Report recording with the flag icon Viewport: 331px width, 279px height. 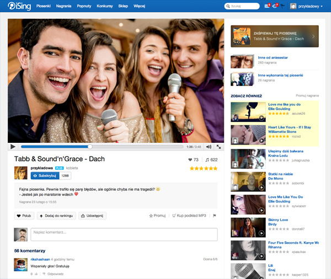pyautogui.click(x=215, y=216)
